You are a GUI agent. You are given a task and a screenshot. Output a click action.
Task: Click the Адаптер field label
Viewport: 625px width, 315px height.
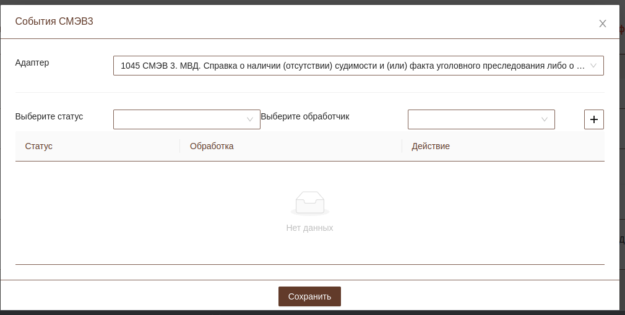pos(32,63)
